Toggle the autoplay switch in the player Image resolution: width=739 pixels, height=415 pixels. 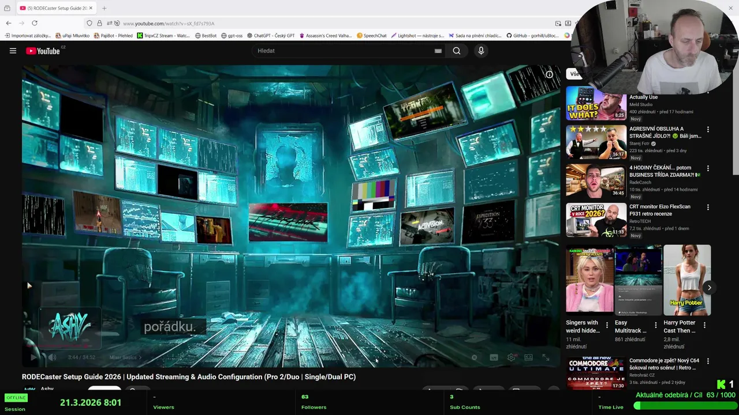coord(475,357)
